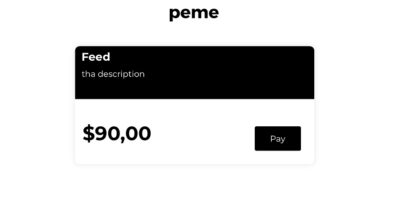Click the dollar price beside Pay

click(117, 134)
